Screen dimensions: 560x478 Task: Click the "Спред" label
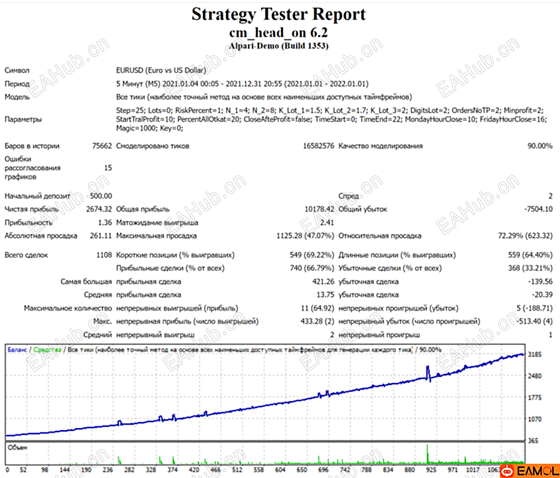pyautogui.click(x=348, y=196)
